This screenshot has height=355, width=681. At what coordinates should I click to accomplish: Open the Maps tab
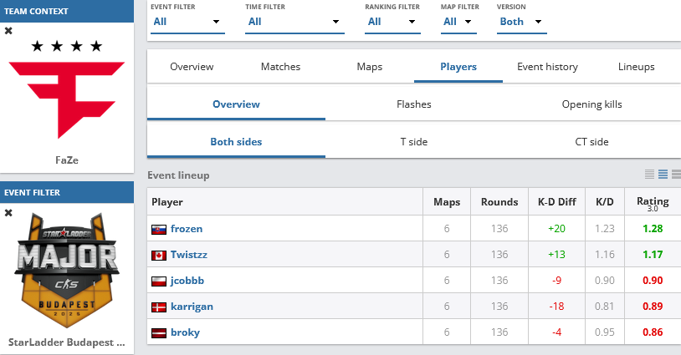tap(370, 67)
